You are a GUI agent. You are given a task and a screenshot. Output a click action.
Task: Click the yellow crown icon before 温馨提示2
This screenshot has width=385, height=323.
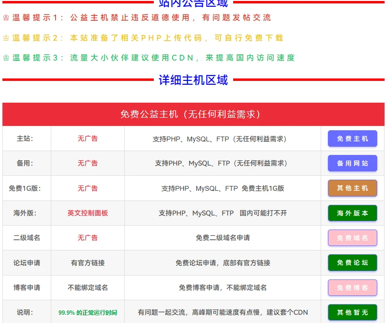point(6,38)
